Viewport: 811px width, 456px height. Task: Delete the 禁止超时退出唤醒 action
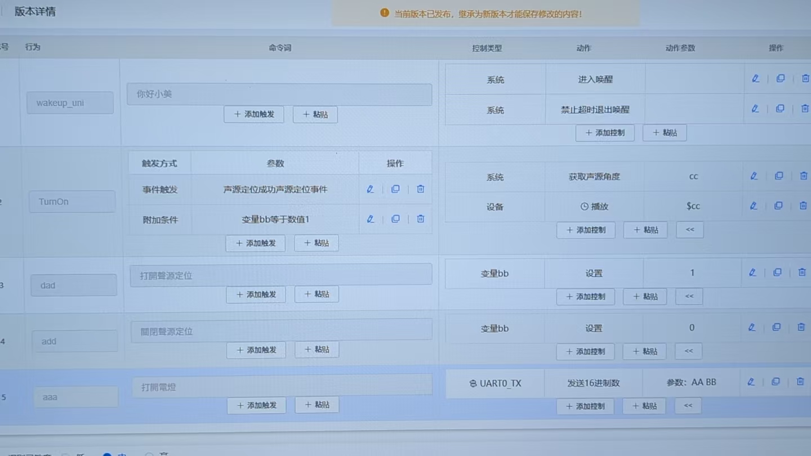805,109
